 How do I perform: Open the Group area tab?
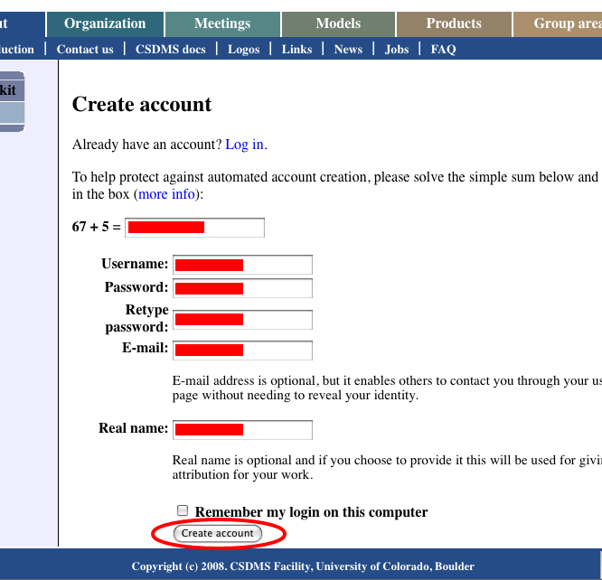click(565, 23)
